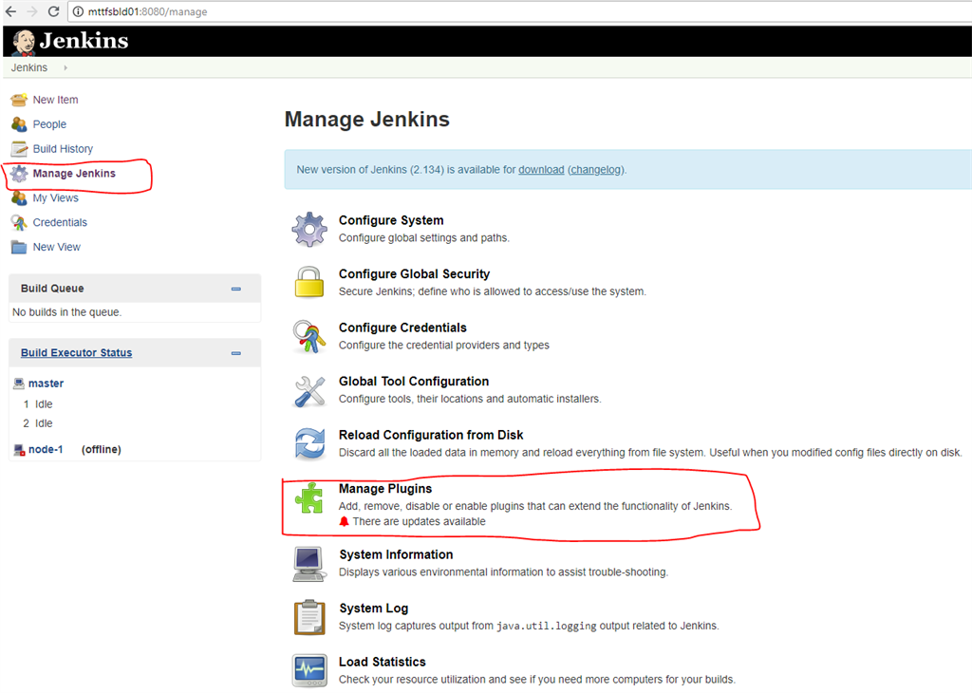Viewport: 972px width, 693px height.
Task: Click executor '1 Idle' row
Action: 38,404
